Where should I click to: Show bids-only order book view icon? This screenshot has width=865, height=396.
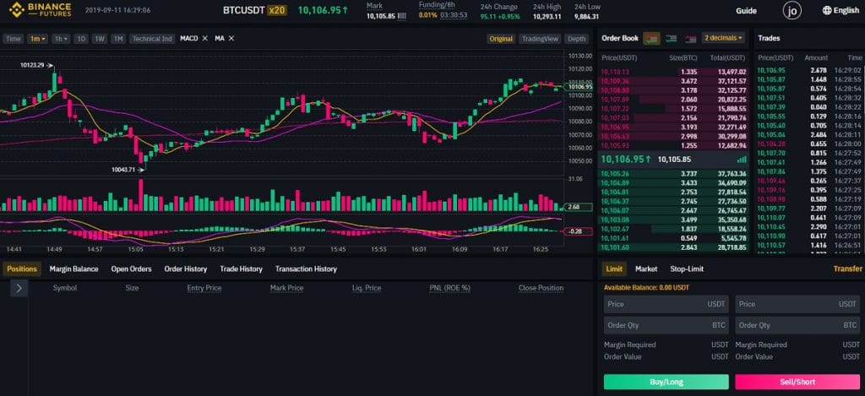point(672,39)
